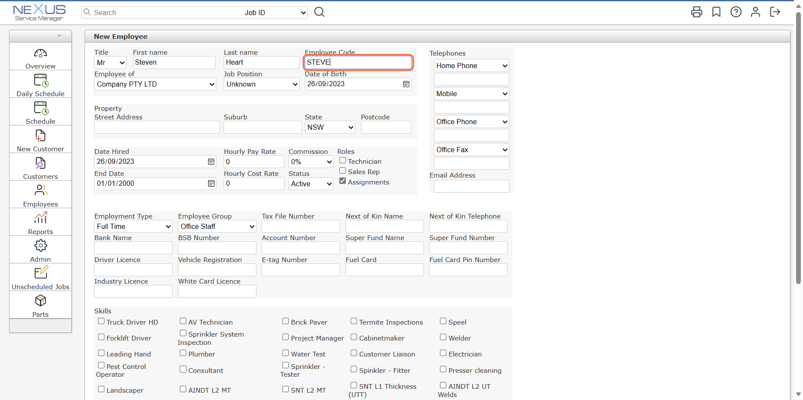Click the Log out icon

tap(775, 12)
